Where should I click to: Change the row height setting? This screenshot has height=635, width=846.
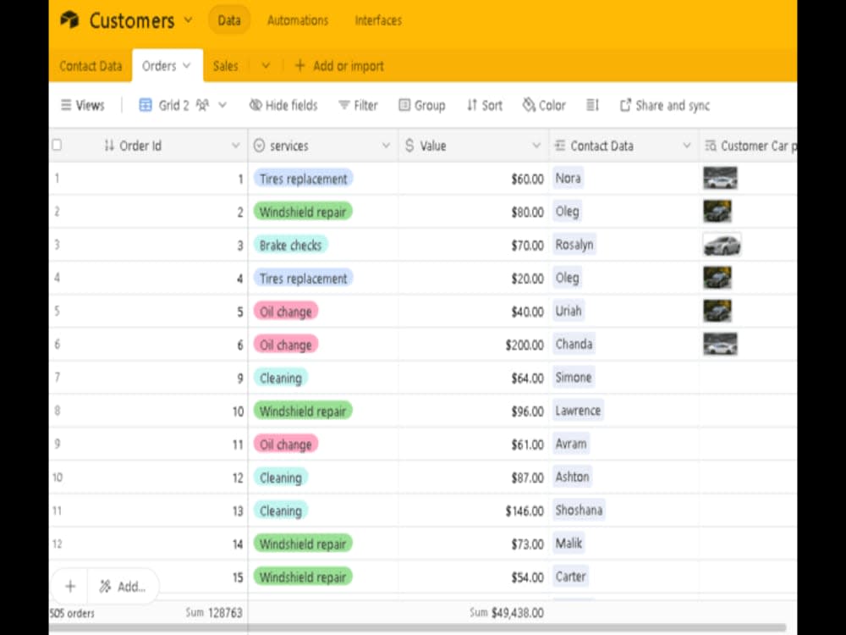coord(592,105)
